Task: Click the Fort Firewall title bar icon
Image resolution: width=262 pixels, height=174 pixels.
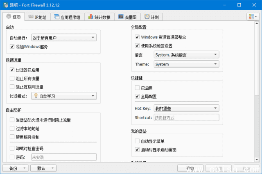Action: pos(5,5)
